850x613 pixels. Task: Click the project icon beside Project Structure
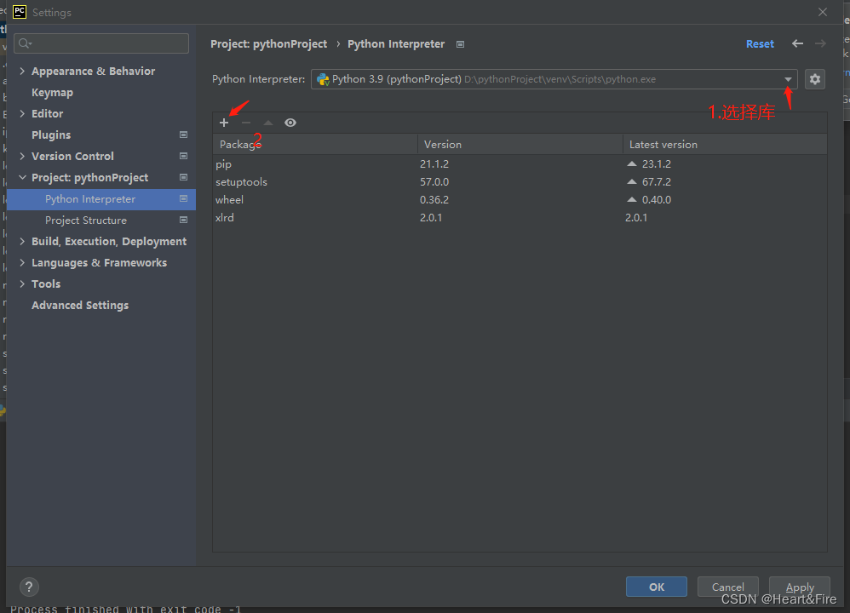[x=184, y=220]
